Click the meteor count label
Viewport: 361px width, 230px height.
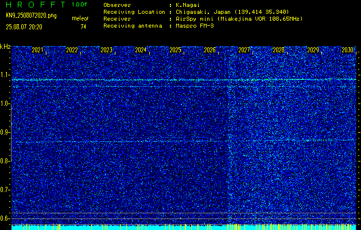tap(80, 18)
